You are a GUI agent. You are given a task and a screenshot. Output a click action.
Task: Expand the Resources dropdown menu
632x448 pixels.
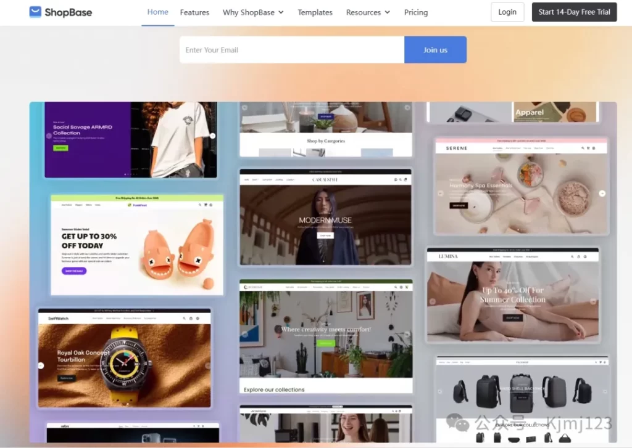[368, 12]
